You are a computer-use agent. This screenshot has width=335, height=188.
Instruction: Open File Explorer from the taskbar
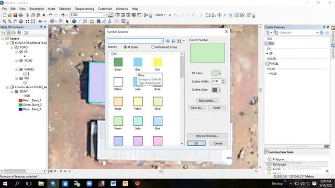41,183
